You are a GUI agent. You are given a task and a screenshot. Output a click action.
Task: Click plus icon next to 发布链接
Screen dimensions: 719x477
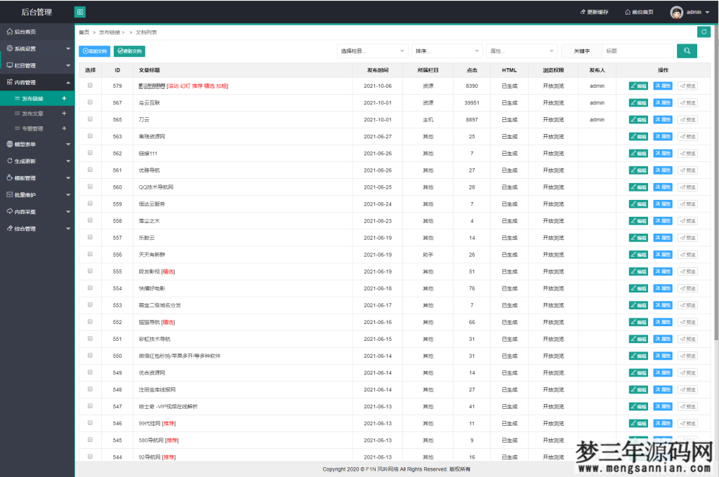(64, 99)
